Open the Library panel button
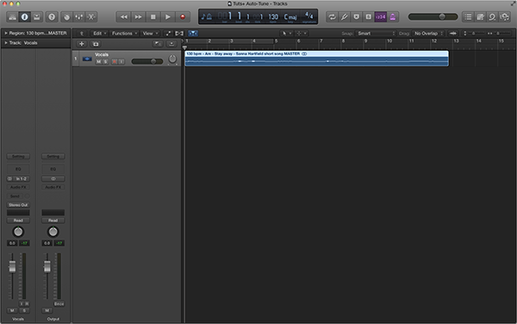517x324 pixels. pyautogui.click(x=12, y=17)
